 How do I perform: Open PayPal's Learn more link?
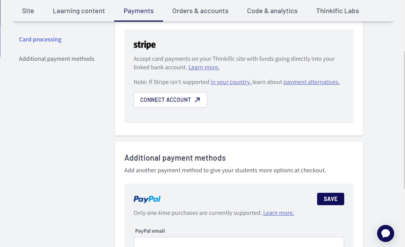(278, 213)
